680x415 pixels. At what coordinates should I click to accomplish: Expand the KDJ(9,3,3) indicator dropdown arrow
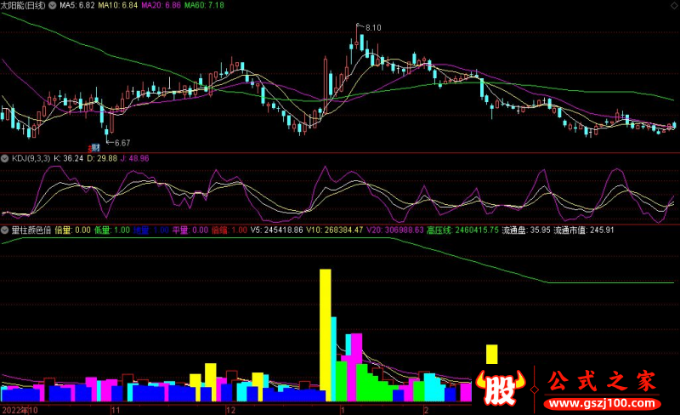[x=4, y=158]
